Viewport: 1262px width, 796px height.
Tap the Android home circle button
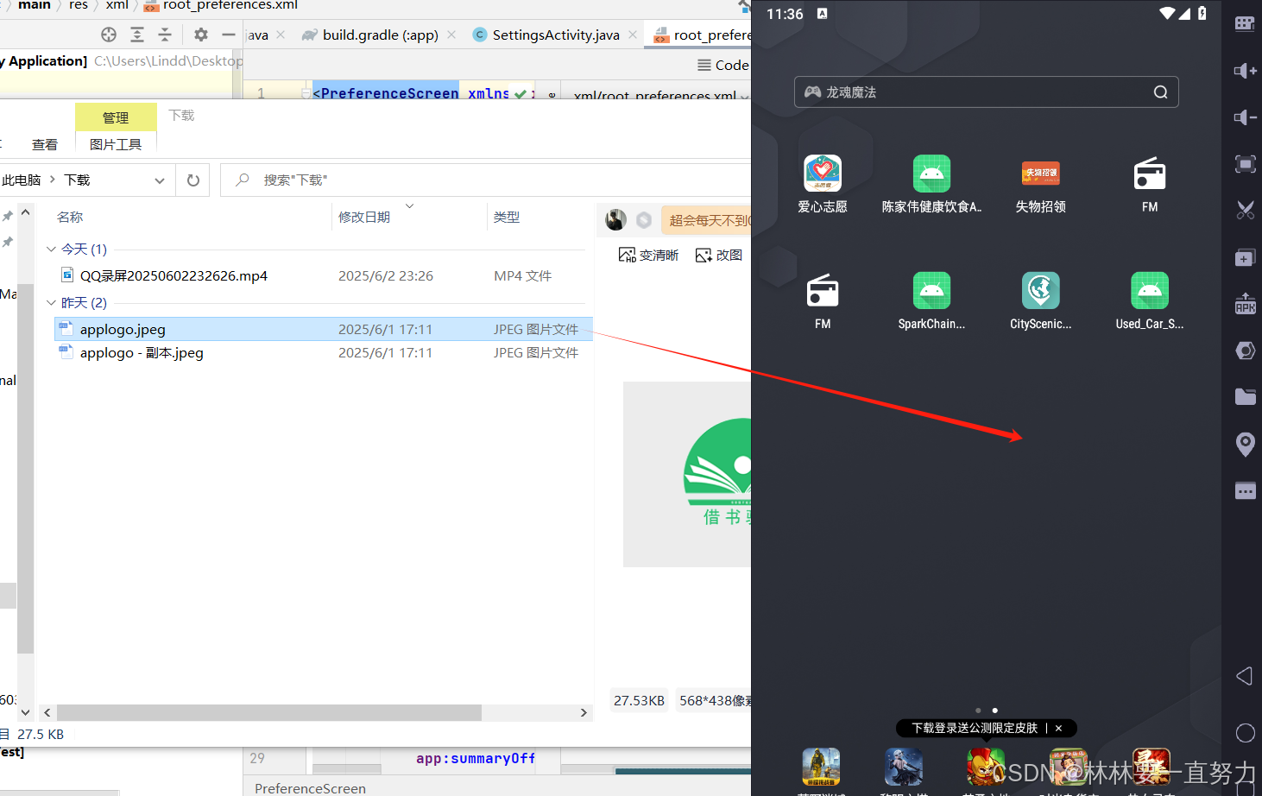pos(1245,733)
